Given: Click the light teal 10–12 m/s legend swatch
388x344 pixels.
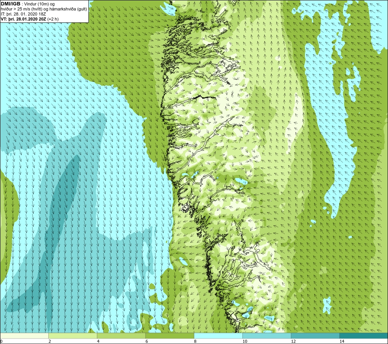Looking at the screenshot, I should (x=267, y=335).
